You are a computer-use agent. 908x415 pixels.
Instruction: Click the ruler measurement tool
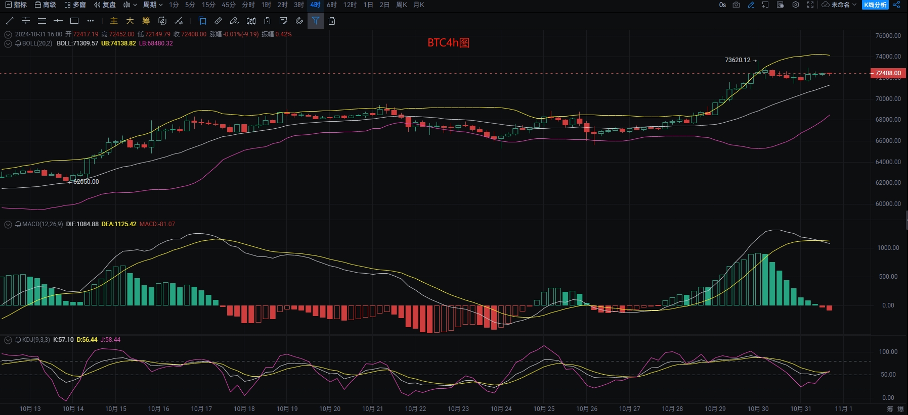(x=219, y=21)
